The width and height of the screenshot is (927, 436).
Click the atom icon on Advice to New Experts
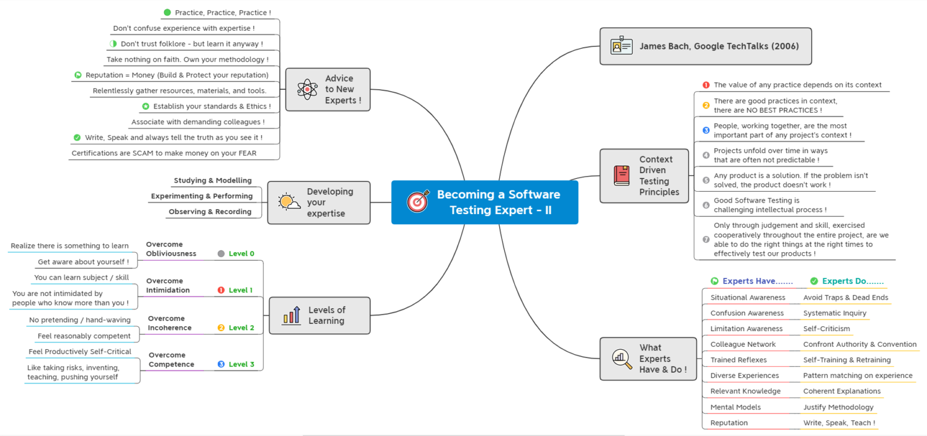click(x=308, y=89)
